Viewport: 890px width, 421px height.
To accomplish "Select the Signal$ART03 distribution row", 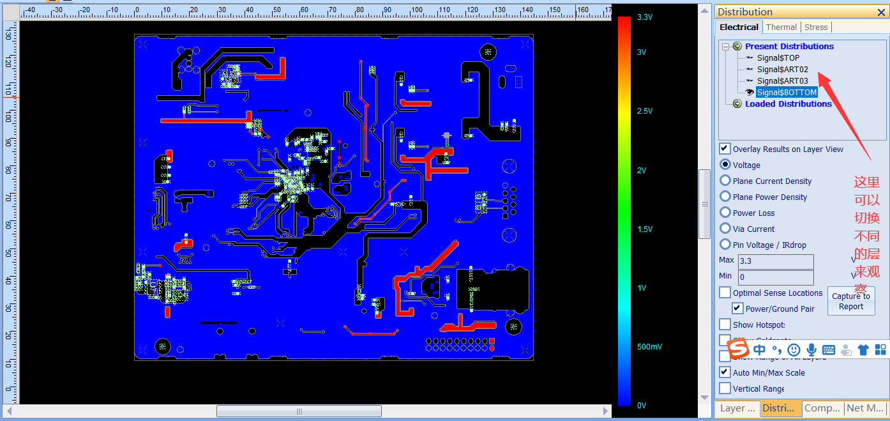I will (783, 80).
